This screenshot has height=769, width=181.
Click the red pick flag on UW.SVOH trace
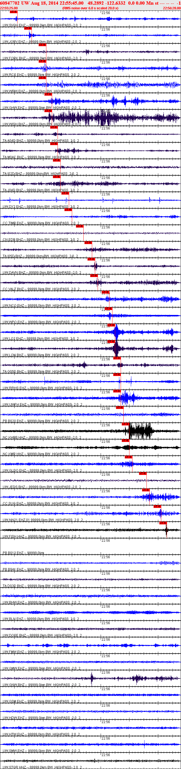(x=14, y=12)
